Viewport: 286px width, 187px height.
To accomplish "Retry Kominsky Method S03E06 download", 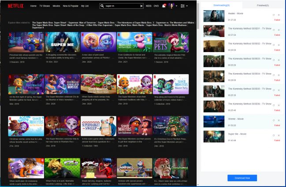I will 274,105.
